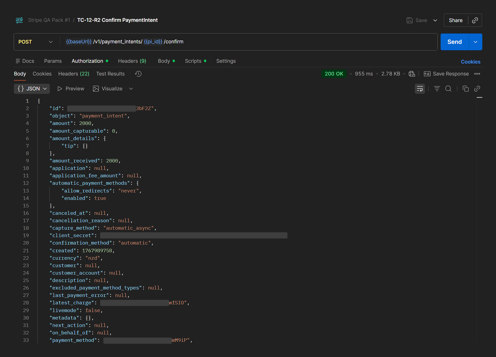
Task: Click the 2.78 KB response size
Action: point(391,74)
